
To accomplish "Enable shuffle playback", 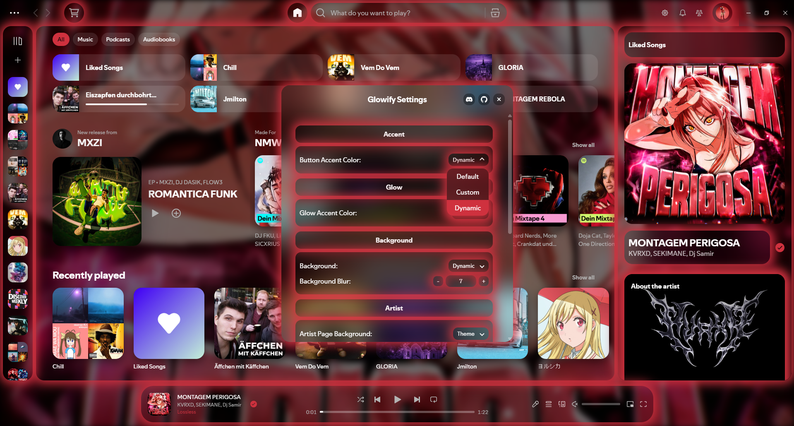I will coord(360,400).
